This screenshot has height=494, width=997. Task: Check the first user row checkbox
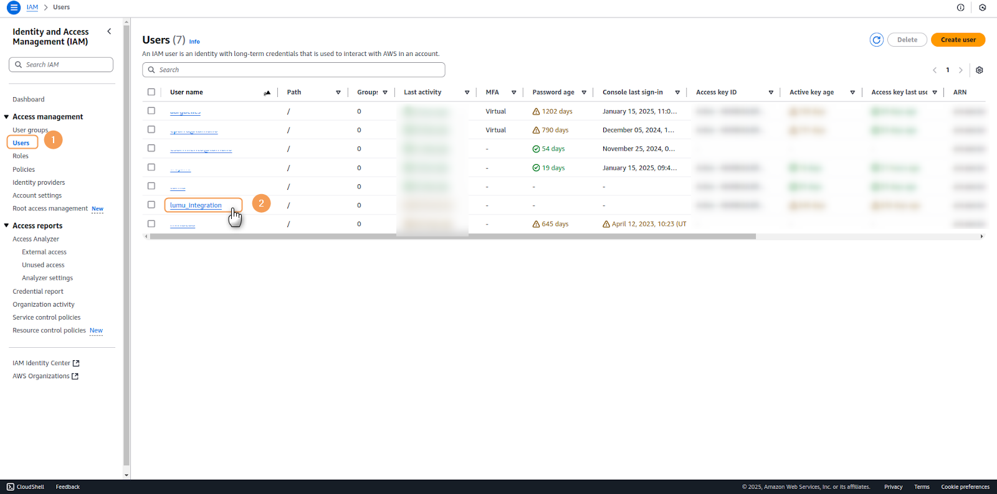[x=151, y=111]
